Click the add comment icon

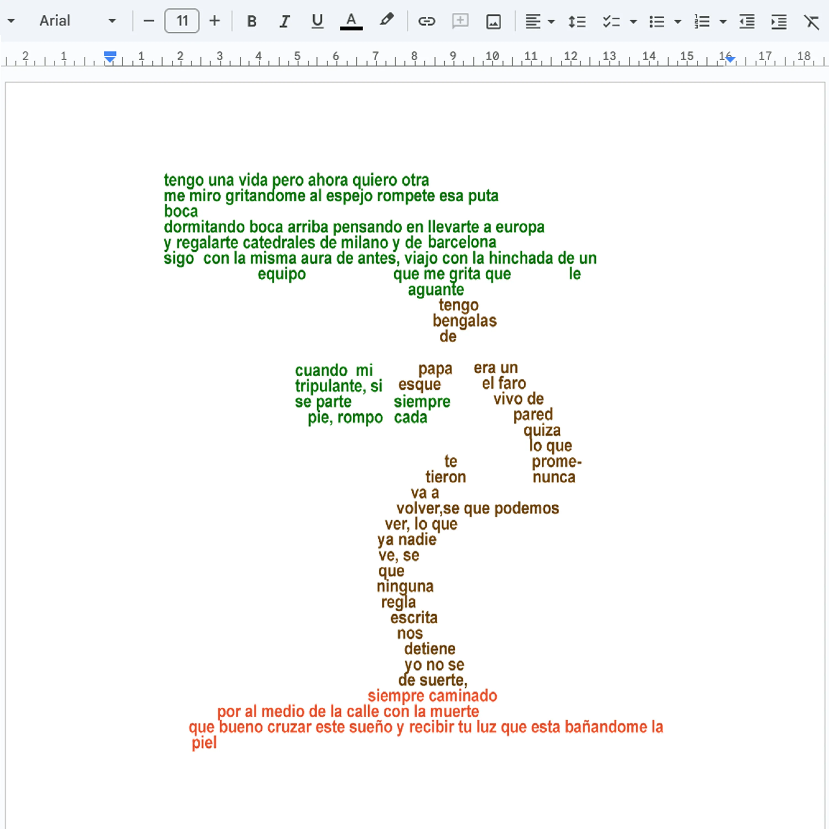coord(460,21)
